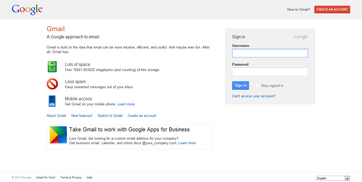
Task: Focus the Username input field
Action: coord(270,53)
